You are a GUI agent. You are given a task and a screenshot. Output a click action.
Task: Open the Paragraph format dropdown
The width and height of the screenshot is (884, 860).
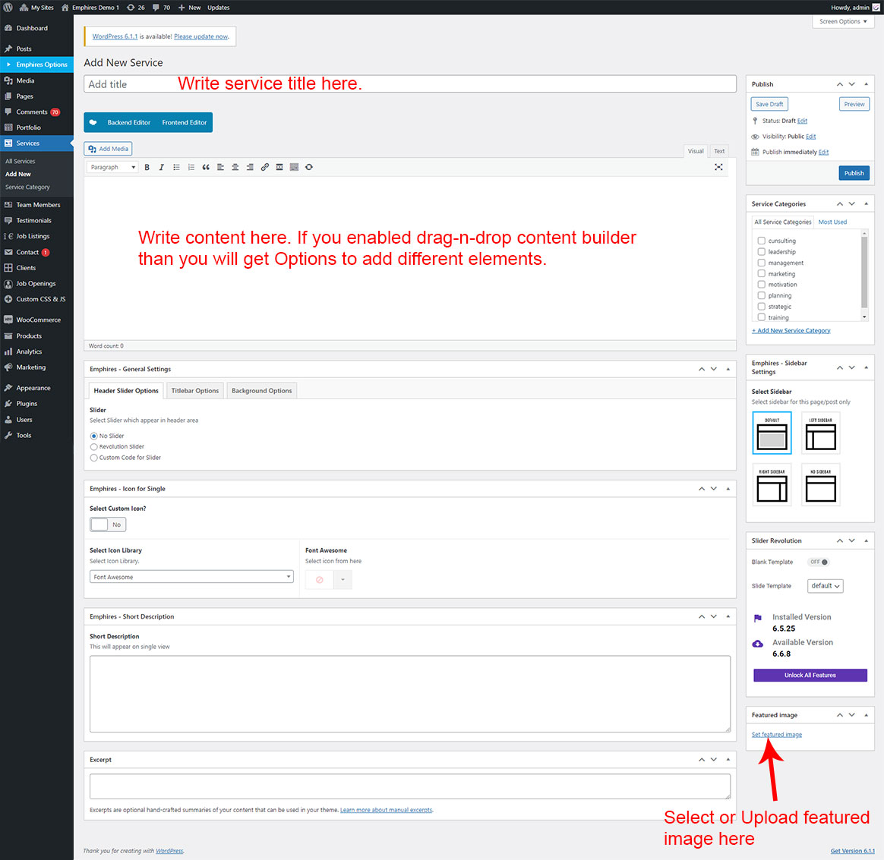(x=113, y=167)
